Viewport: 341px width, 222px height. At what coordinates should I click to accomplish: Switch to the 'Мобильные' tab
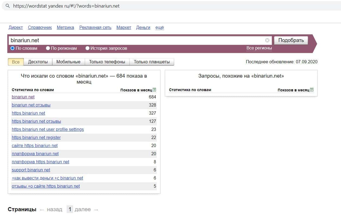point(68,62)
